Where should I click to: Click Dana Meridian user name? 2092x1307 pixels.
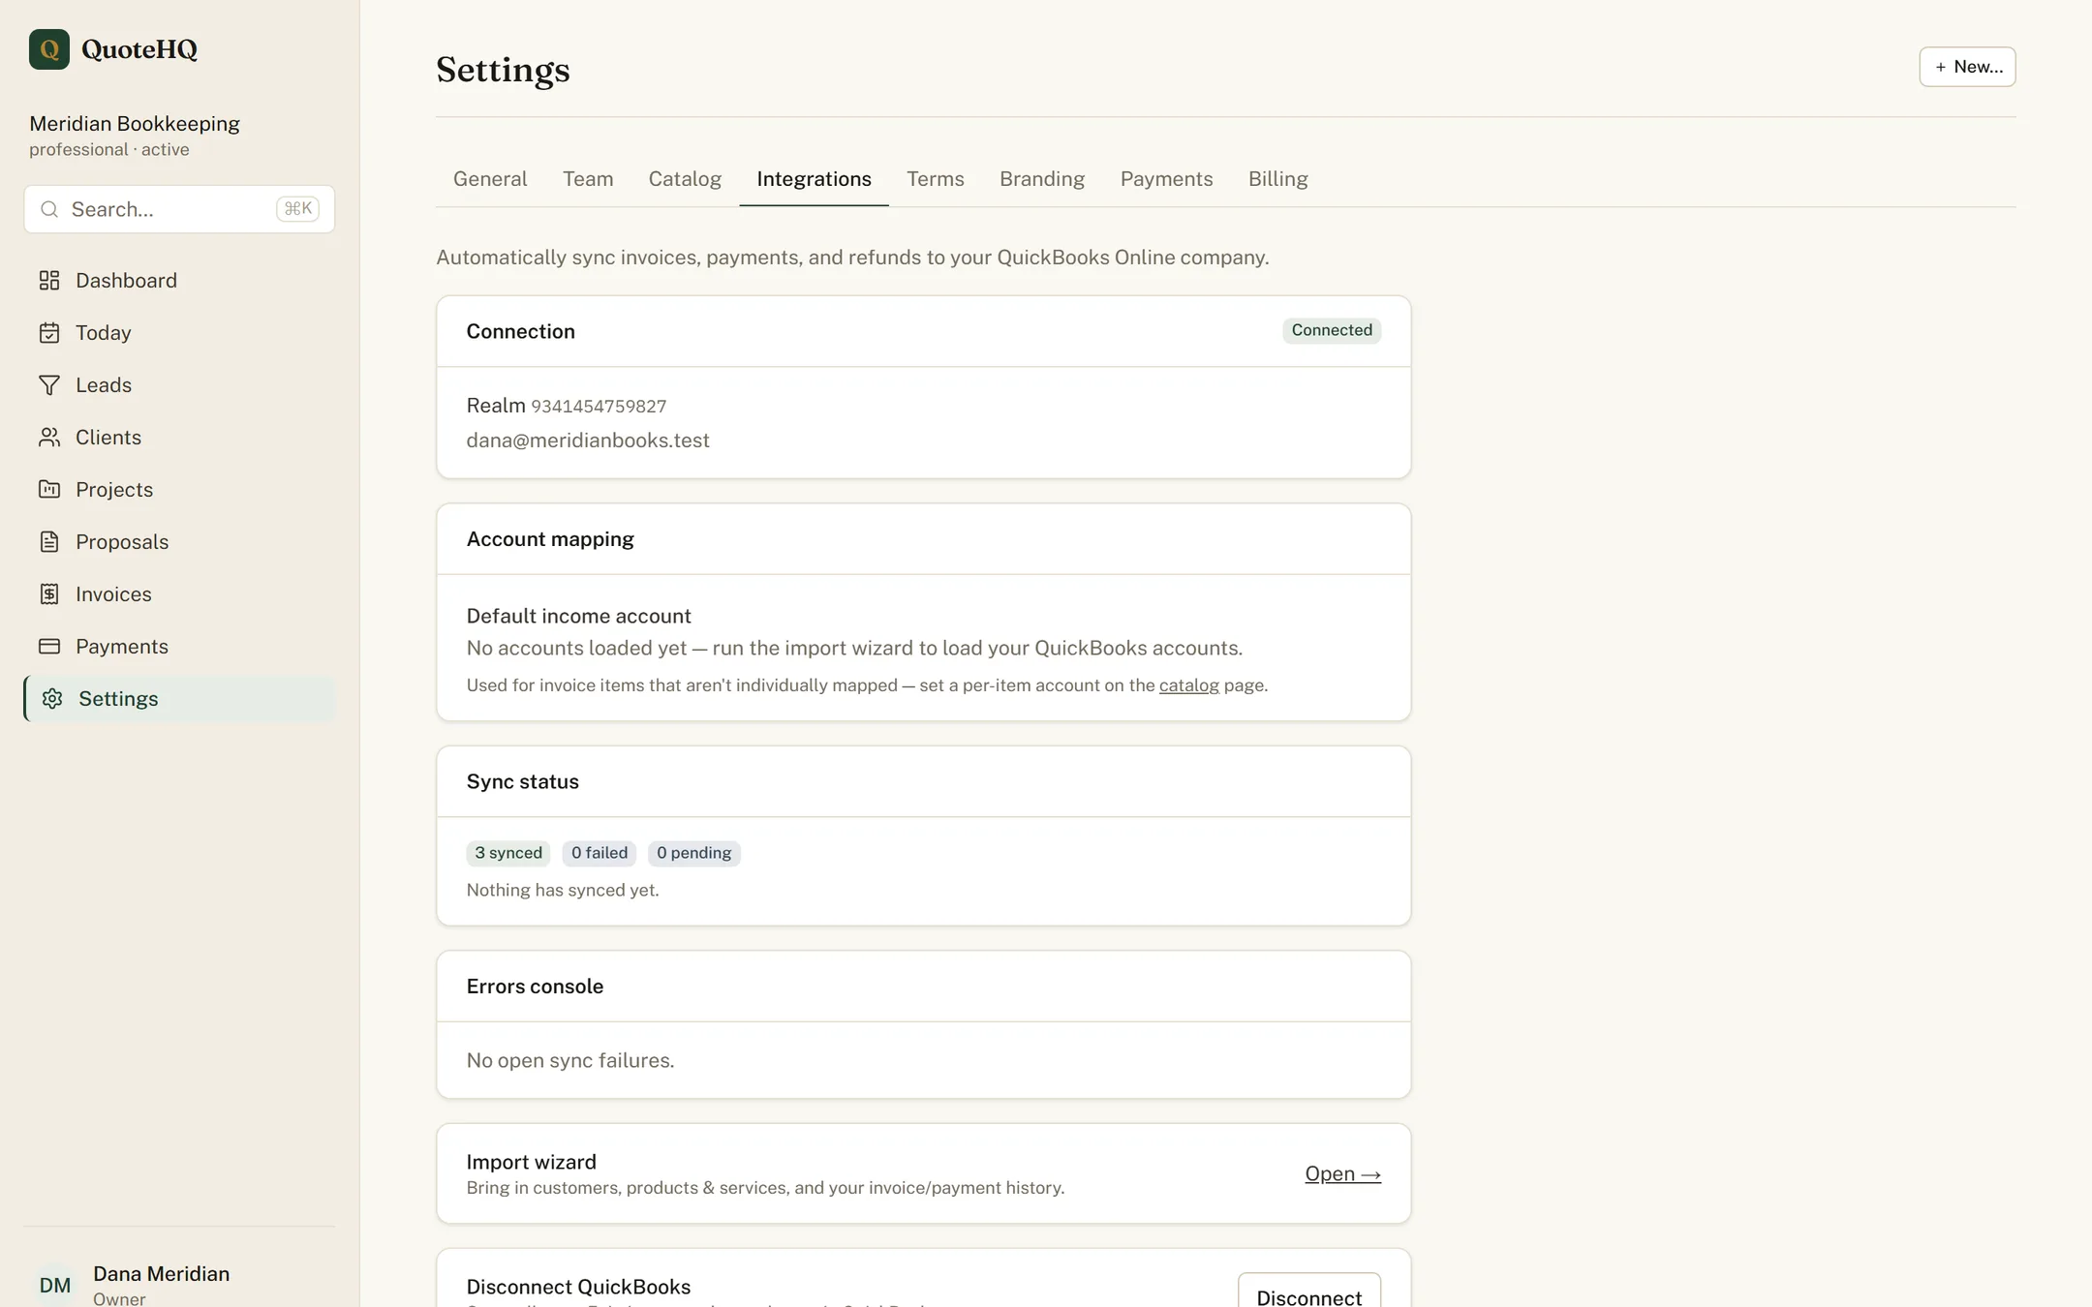(162, 1274)
